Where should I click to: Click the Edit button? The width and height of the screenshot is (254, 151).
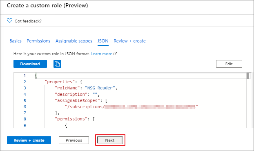[x=229, y=64]
